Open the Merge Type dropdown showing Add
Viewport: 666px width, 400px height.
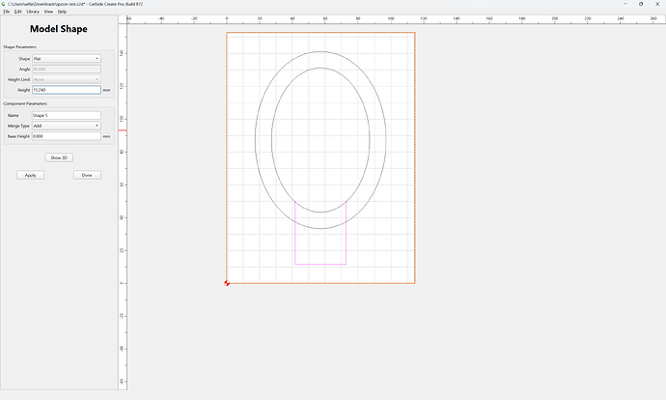(x=67, y=126)
